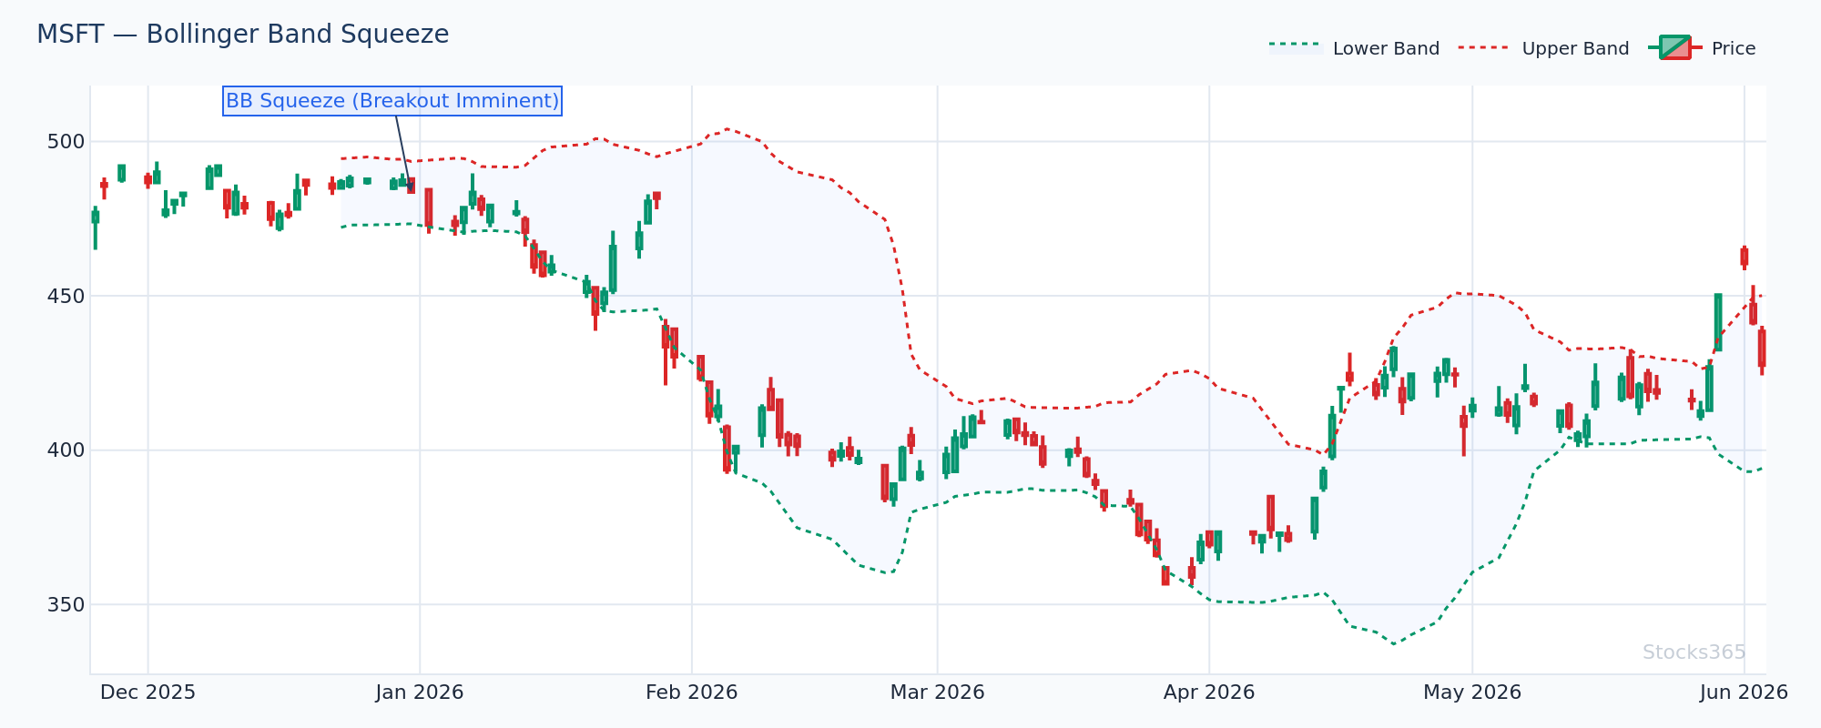
Task: Click the Jun 2026 axis label
Action: click(1745, 693)
